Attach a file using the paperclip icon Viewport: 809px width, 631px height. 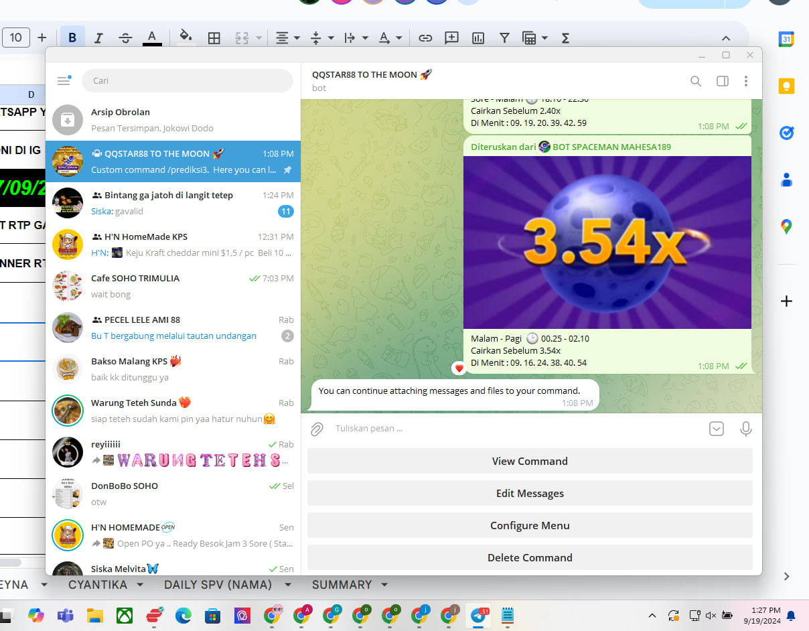tap(317, 429)
